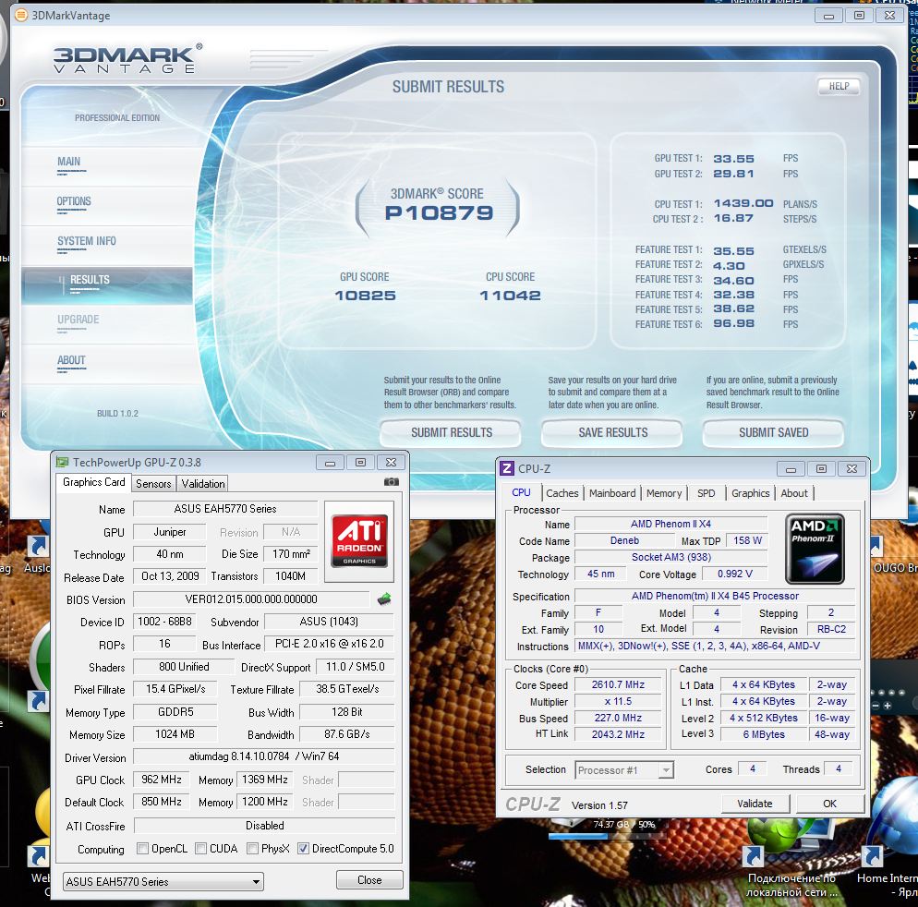The image size is (918, 907).
Task: Click the Close button in GPU-Z
Action: coord(369,879)
